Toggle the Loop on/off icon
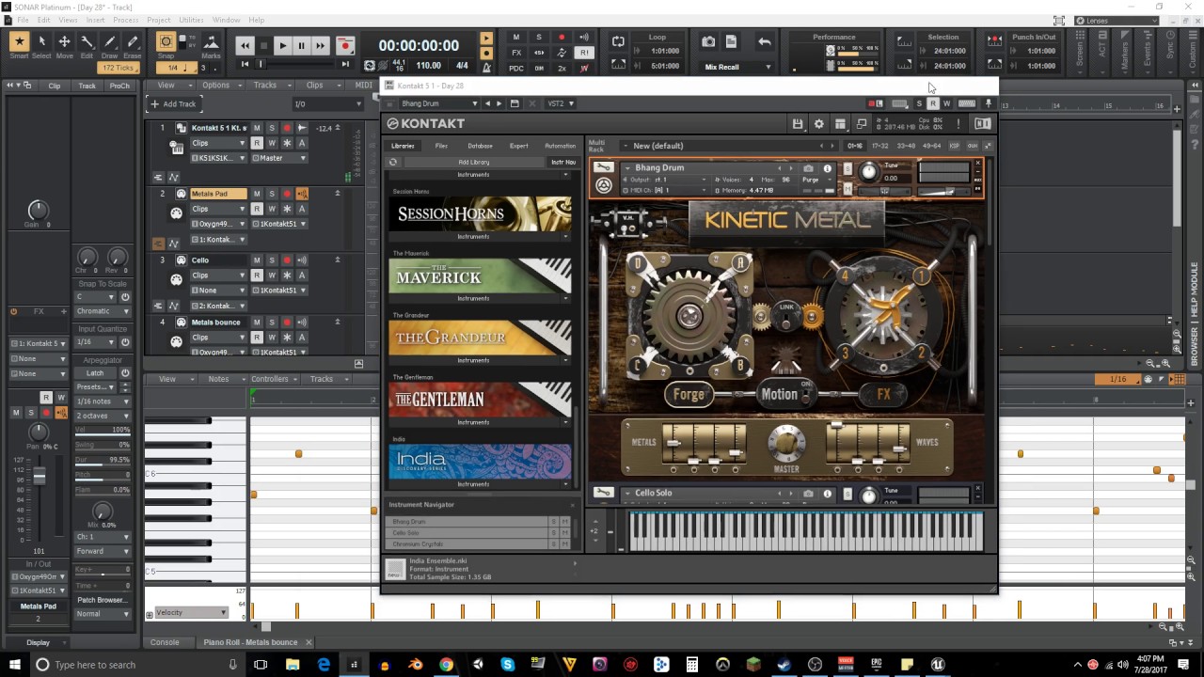Image resolution: width=1204 pixels, height=677 pixels. [x=618, y=41]
